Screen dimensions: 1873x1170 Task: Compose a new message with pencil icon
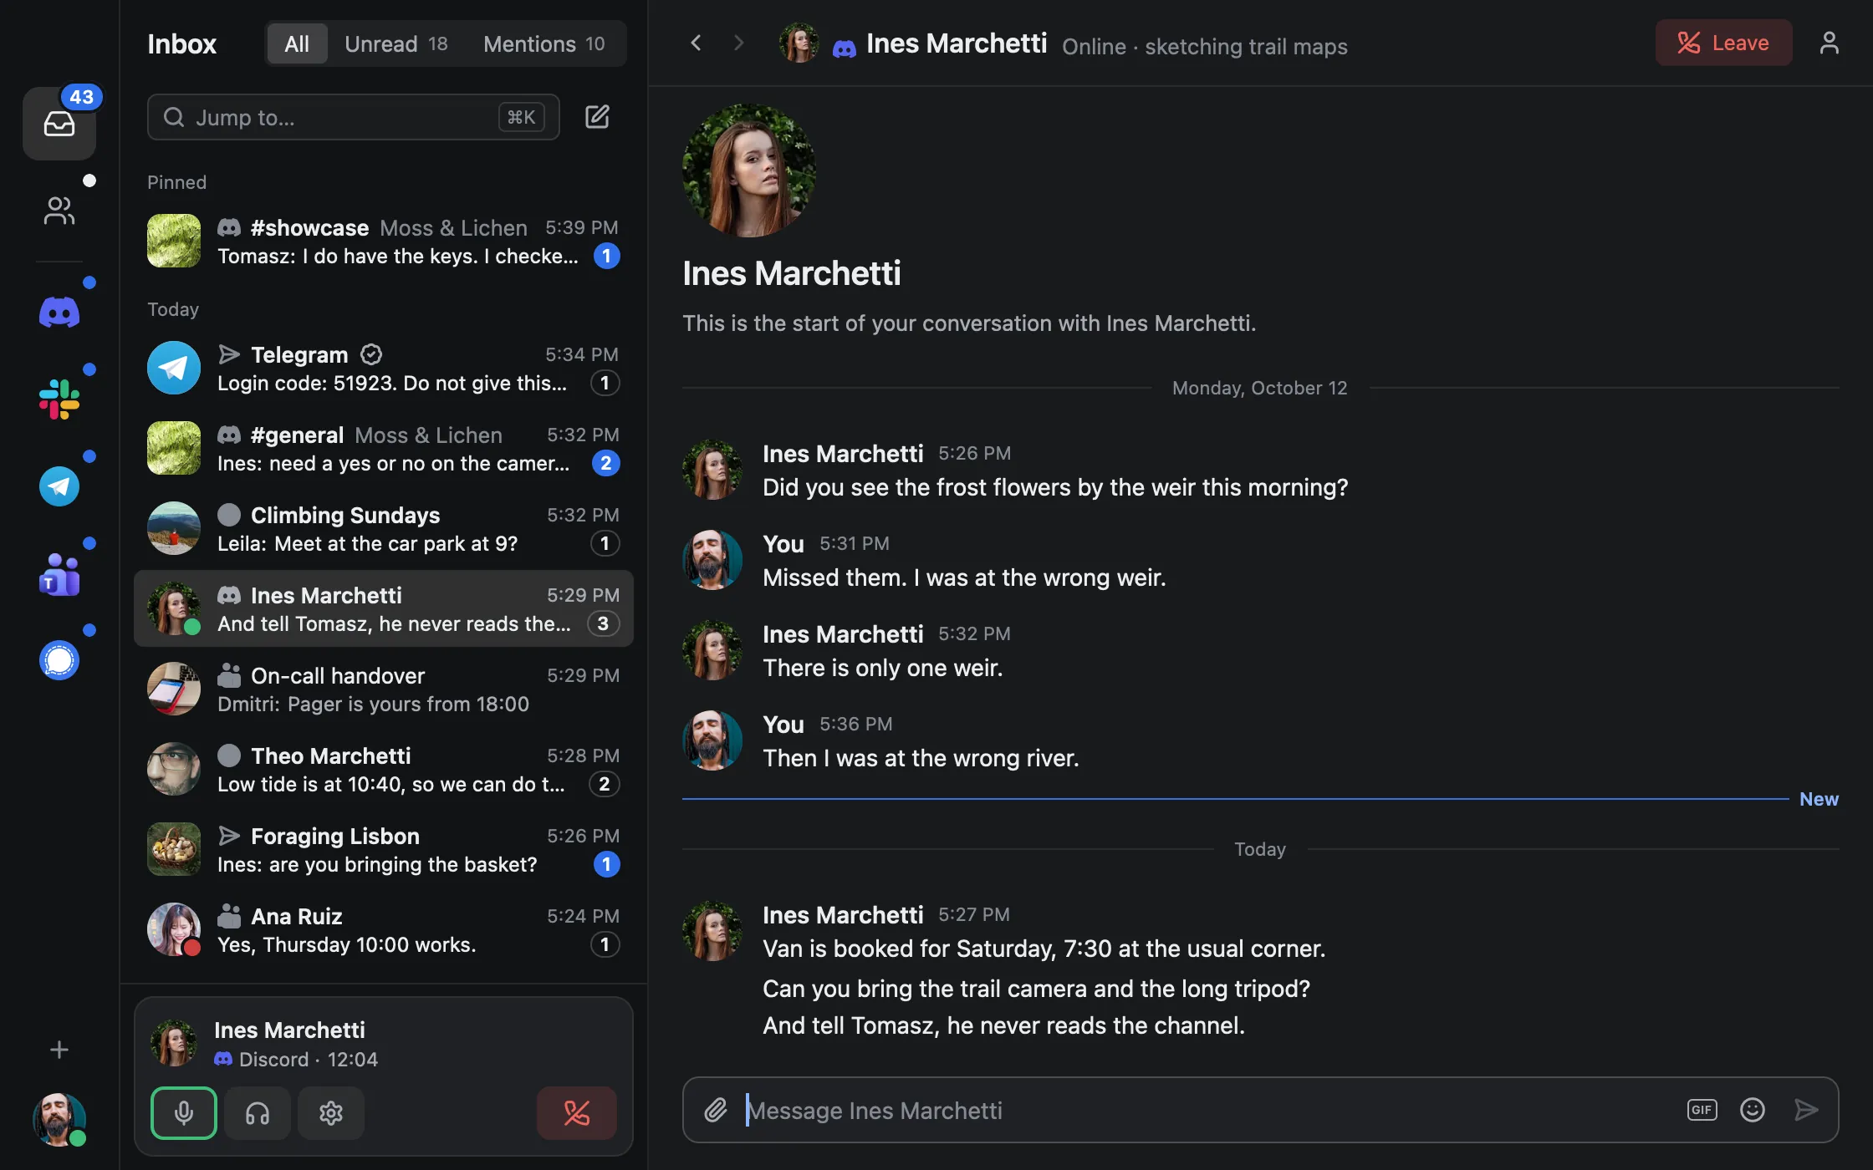597,117
